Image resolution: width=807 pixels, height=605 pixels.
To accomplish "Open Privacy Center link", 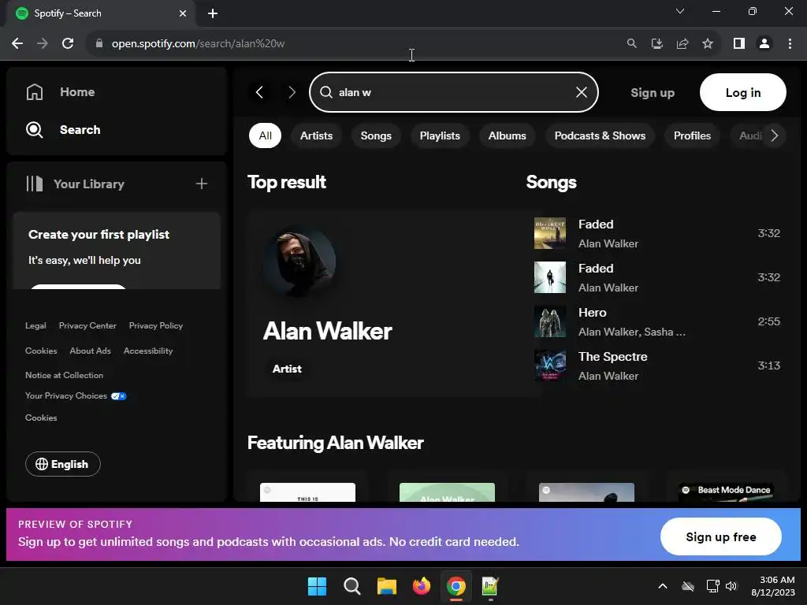I will [87, 325].
